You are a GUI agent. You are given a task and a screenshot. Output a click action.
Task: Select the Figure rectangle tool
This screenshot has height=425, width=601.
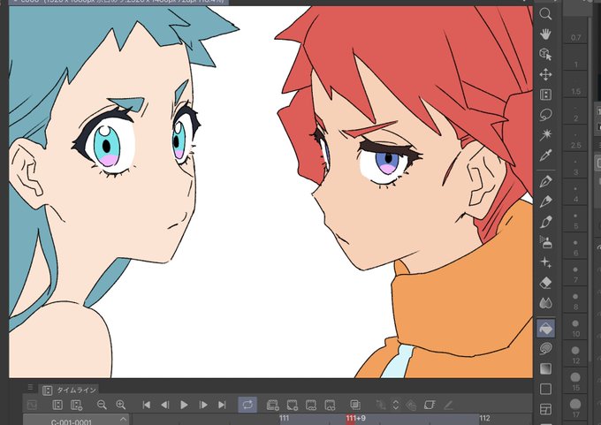(545, 389)
